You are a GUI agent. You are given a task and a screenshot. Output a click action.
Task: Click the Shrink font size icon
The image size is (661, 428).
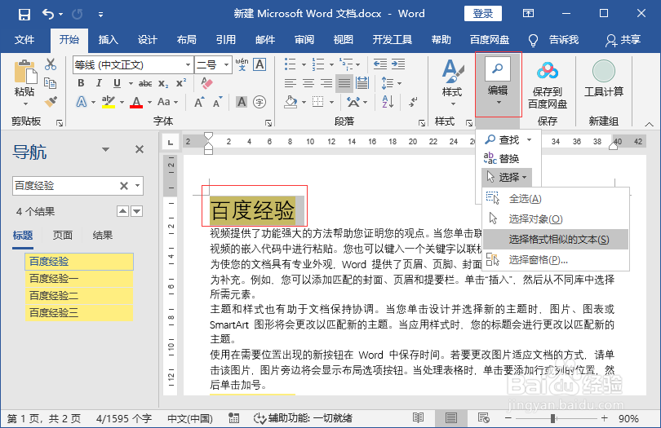[x=218, y=102]
